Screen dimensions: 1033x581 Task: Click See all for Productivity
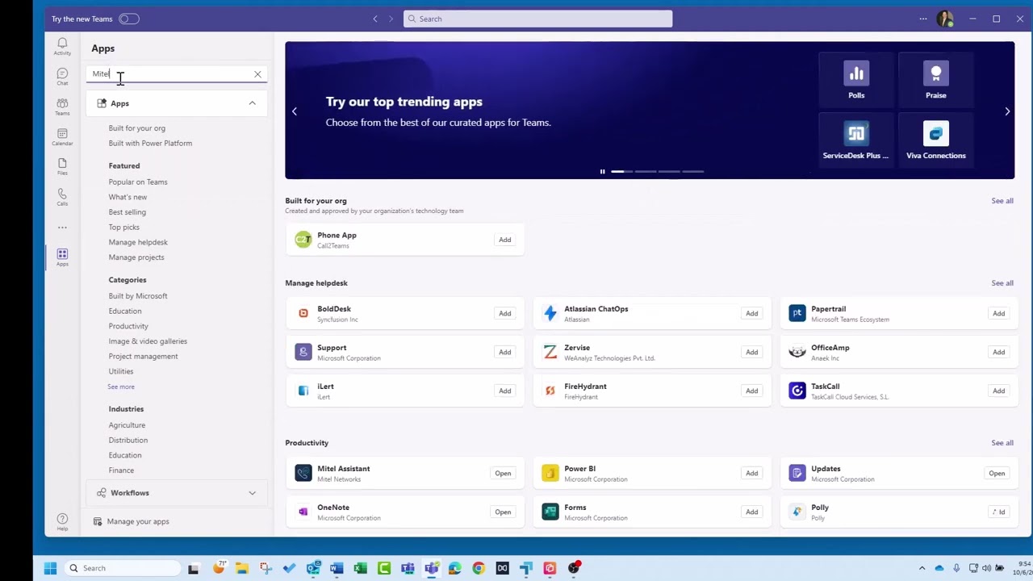pyautogui.click(x=1002, y=443)
